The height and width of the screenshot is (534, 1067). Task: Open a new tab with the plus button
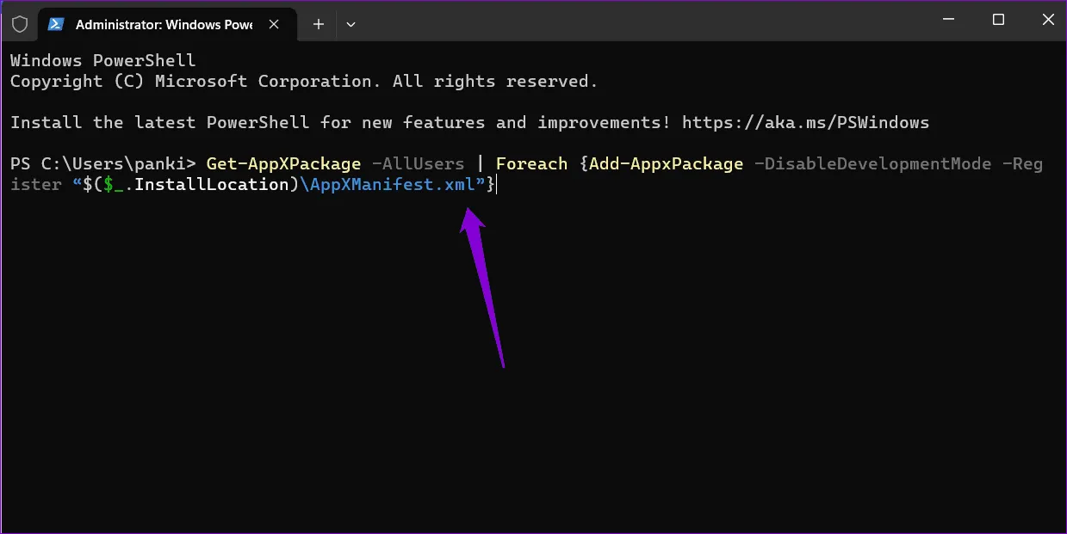tap(319, 24)
